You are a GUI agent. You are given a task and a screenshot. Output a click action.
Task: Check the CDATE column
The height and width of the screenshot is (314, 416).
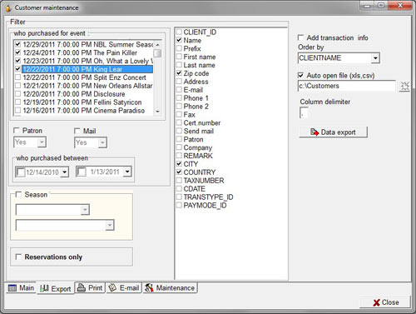point(179,189)
